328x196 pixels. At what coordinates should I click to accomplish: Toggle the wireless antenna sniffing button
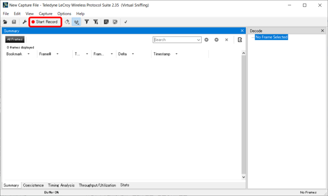(x=76, y=22)
